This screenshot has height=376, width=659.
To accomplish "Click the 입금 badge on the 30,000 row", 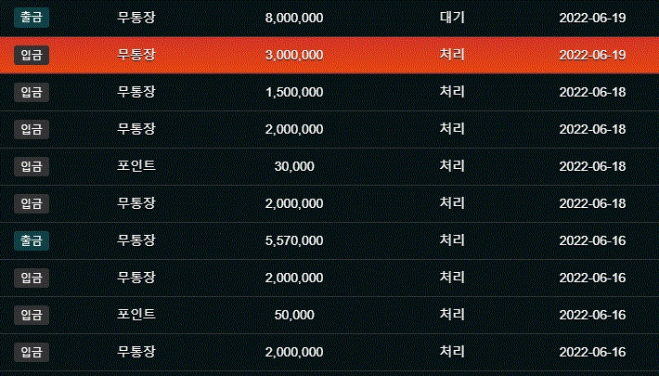I will (x=32, y=166).
